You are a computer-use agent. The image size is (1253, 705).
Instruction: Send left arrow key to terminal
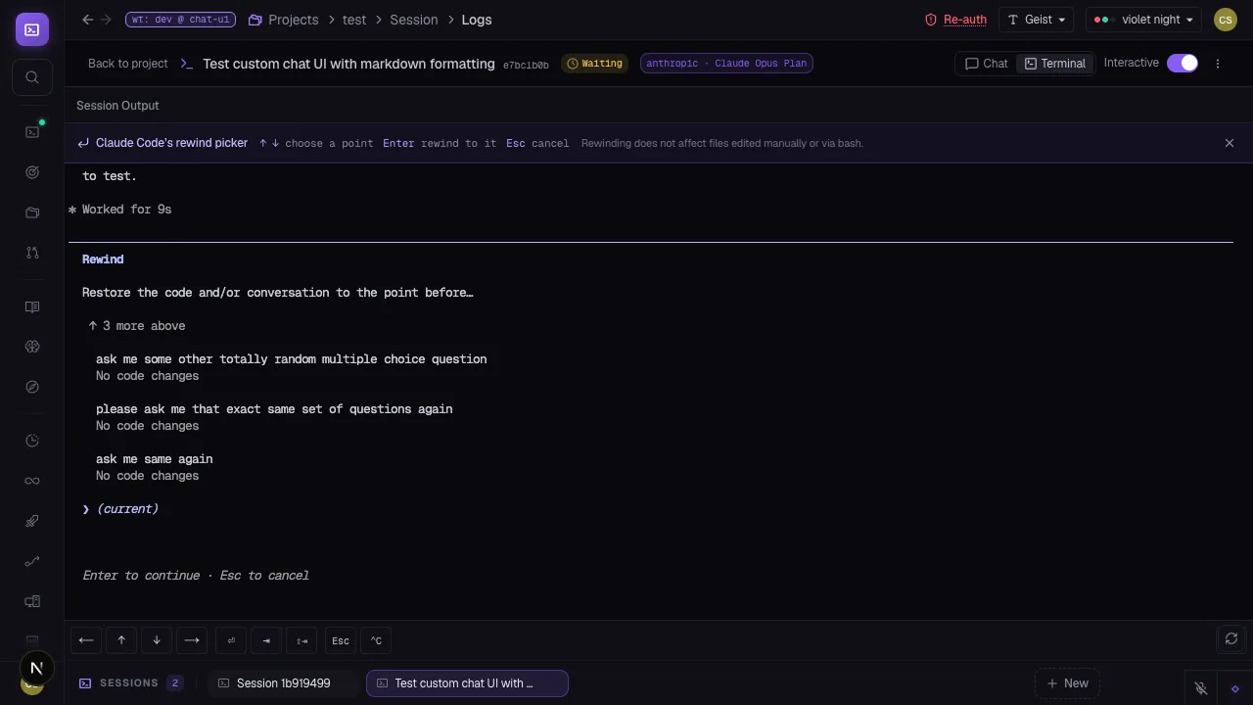click(x=86, y=640)
